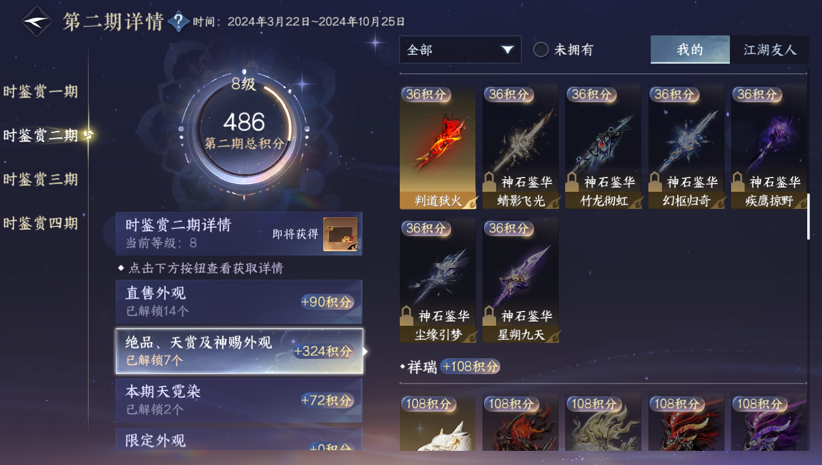Viewport: 822px width, 465px height.
Task: Open the 全部 filter dropdown
Action: click(460, 50)
